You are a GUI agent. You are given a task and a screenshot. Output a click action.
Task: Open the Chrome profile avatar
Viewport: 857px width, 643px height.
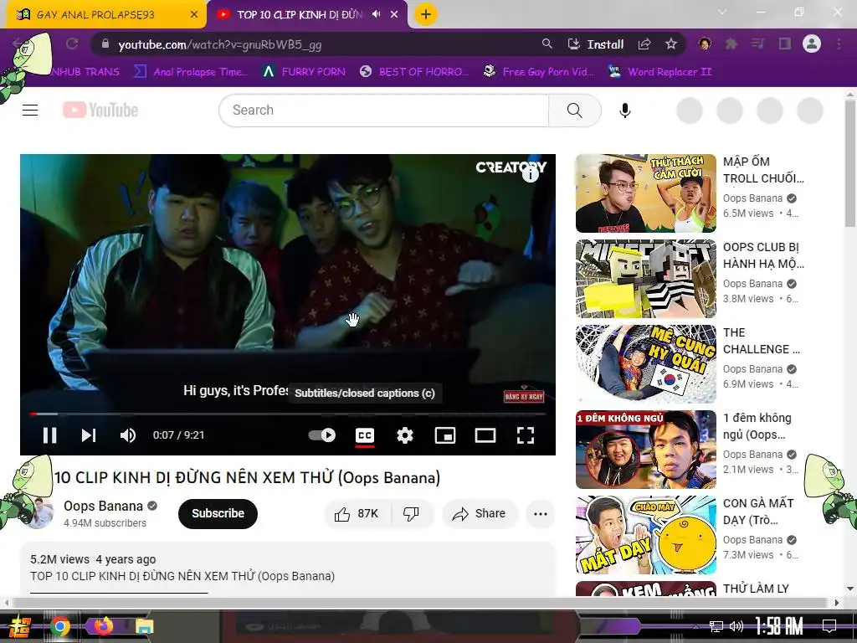(x=812, y=44)
